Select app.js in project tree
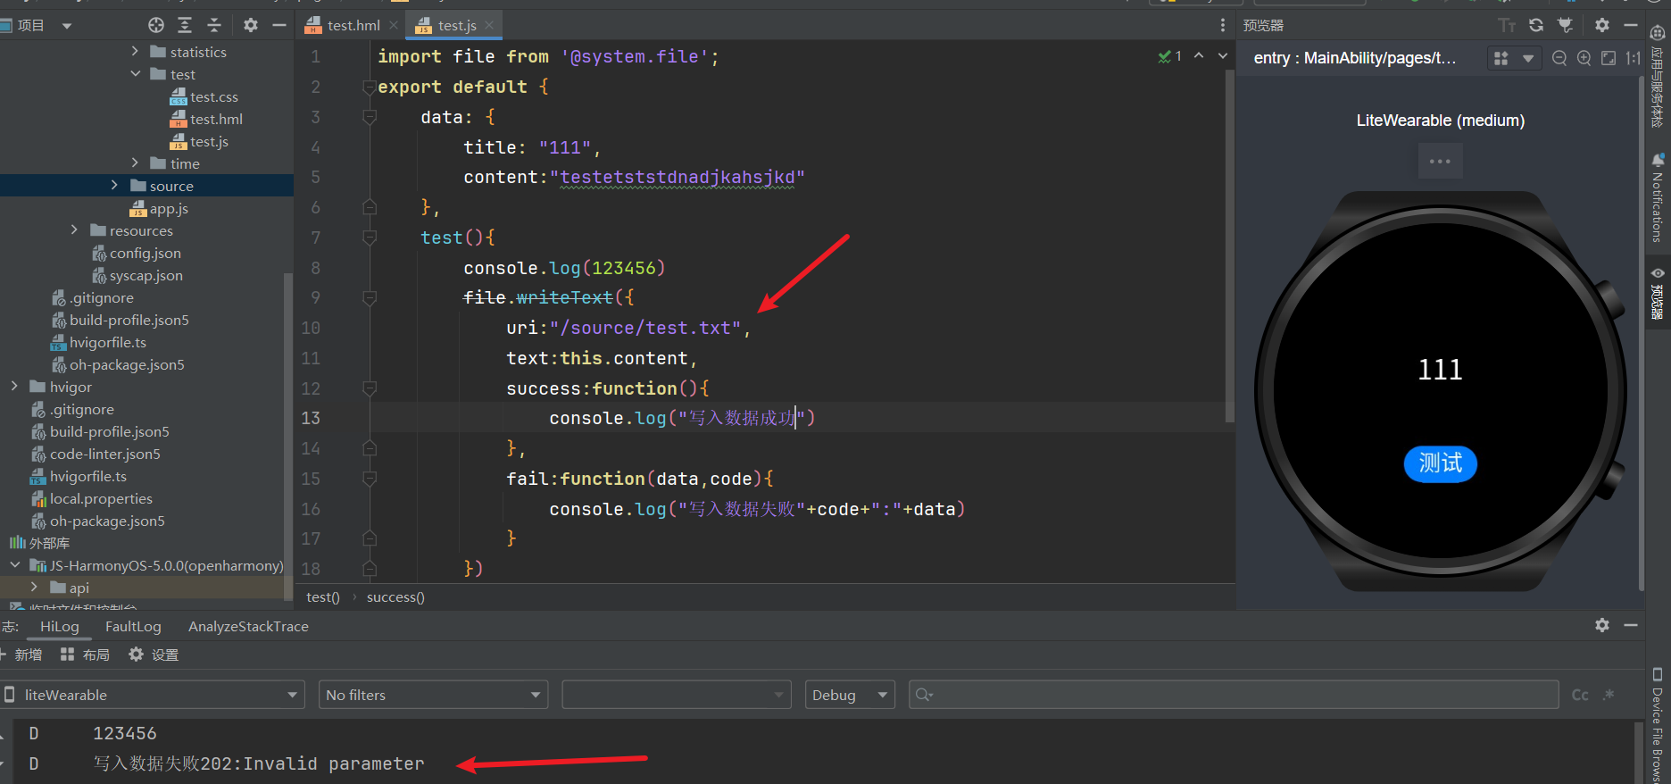This screenshot has width=1671, height=784. (159, 208)
